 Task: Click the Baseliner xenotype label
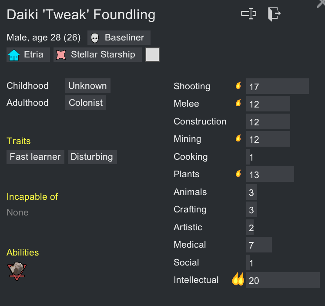[124, 37]
